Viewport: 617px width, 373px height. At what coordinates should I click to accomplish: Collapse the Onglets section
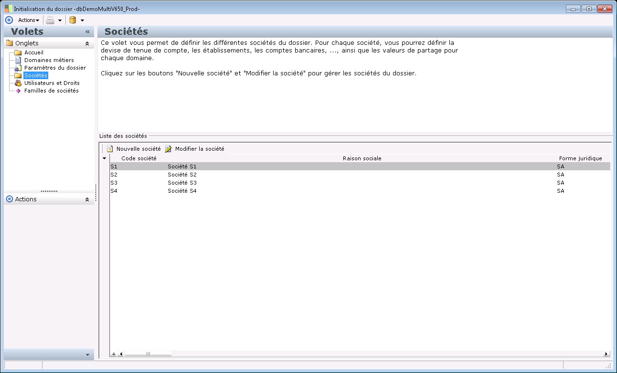(87, 43)
